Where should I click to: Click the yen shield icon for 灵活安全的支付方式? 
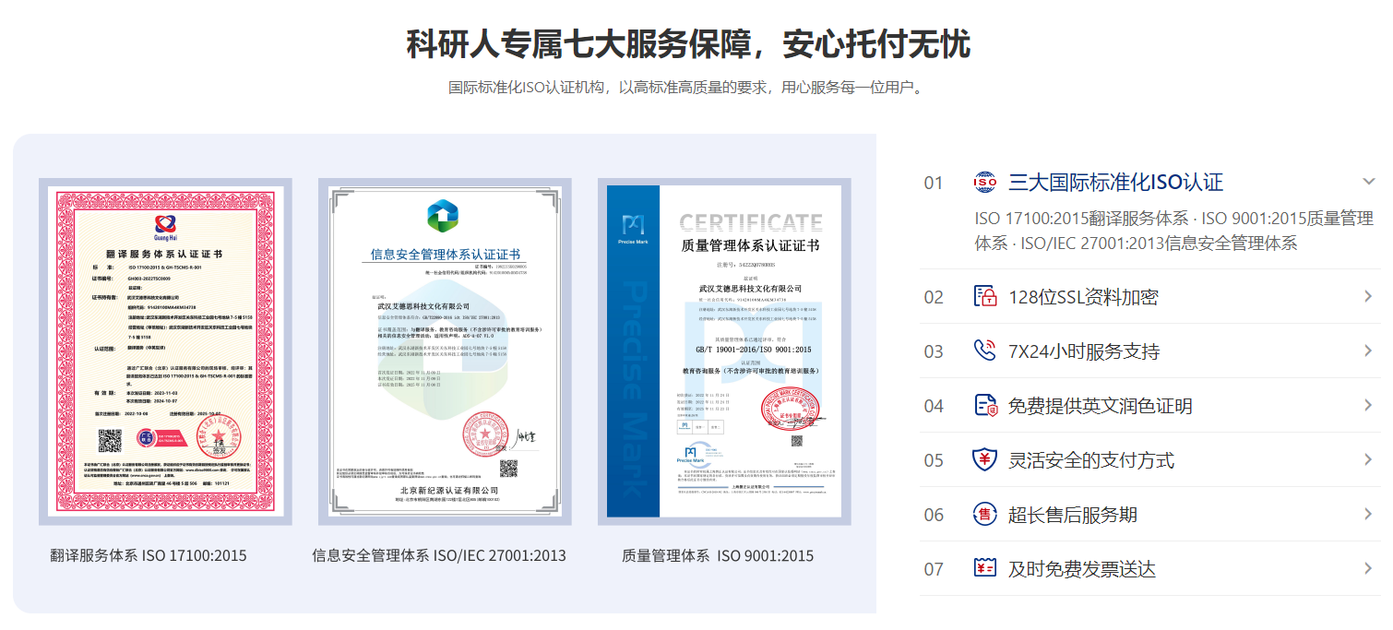coord(985,459)
